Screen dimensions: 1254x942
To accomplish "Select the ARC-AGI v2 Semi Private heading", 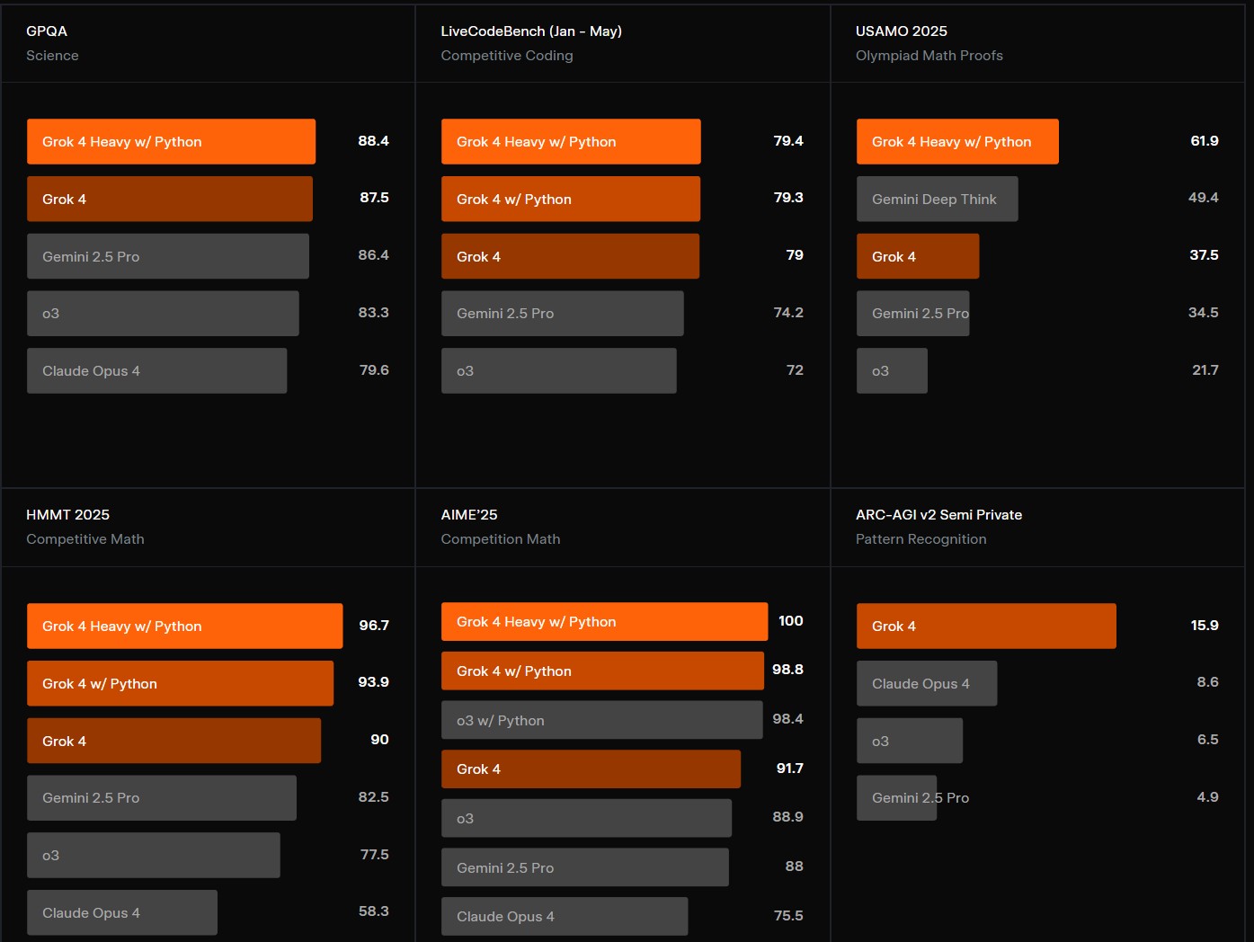I will pos(938,514).
